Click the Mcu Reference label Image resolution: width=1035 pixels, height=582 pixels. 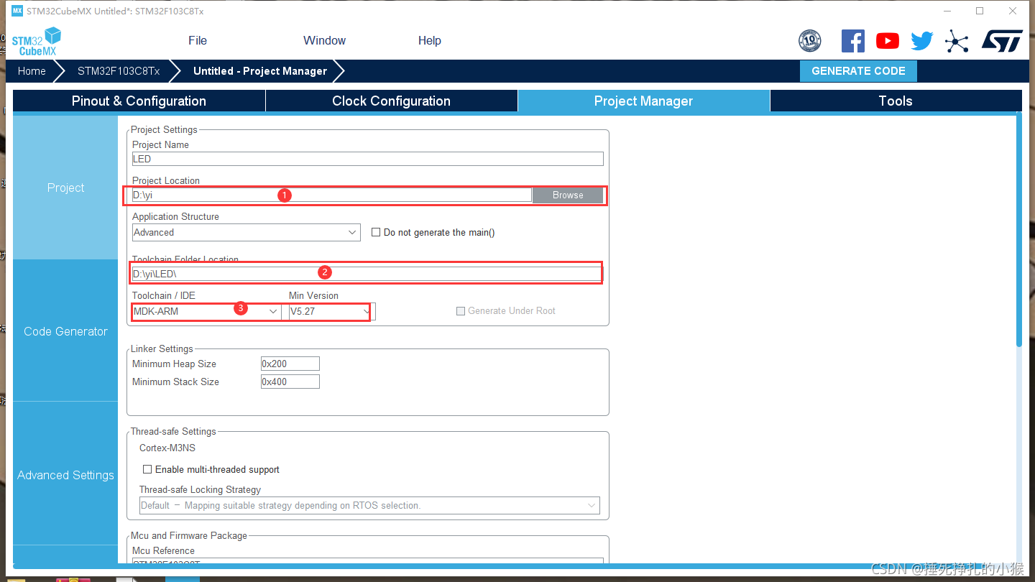(163, 550)
